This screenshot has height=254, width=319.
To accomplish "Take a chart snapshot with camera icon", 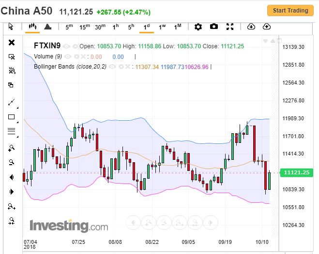I will point(214,27).
